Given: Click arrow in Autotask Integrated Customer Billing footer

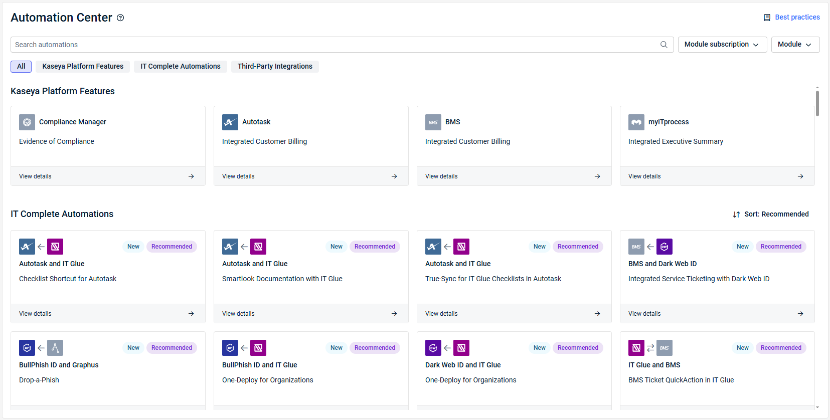Looking at the screenshot, I should click(394, 176).
